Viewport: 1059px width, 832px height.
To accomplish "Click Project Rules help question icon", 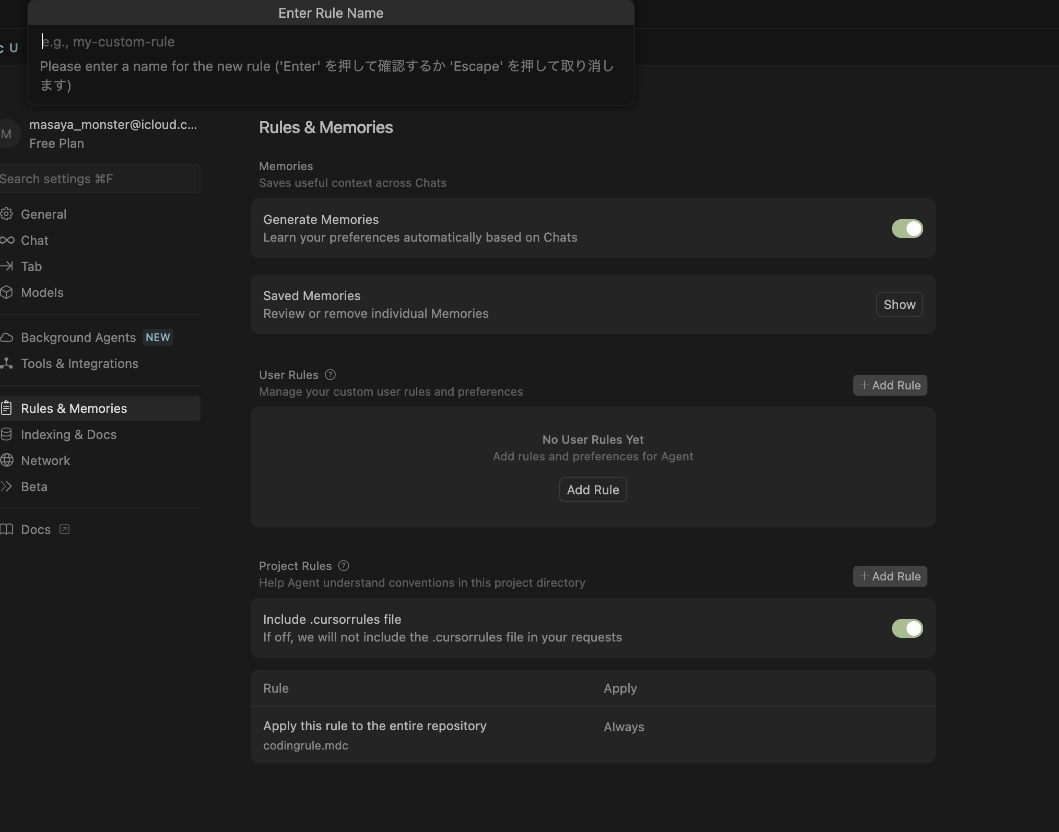I will (344, 566).
